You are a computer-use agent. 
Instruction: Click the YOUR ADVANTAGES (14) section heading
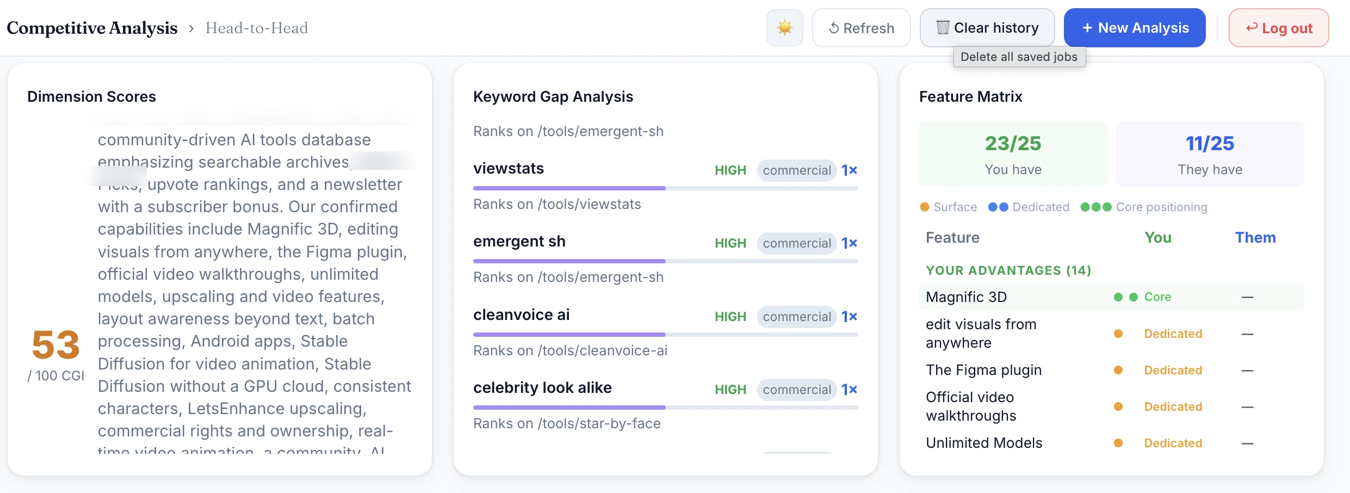[1008, 270]
